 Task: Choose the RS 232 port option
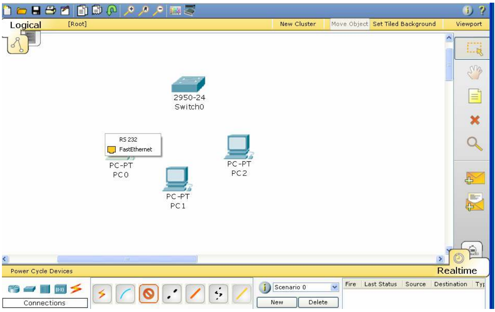point(128,140)
